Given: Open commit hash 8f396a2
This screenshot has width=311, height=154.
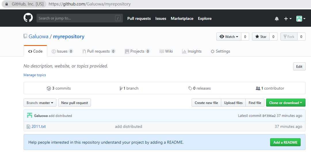Looking at the screenshot, I should [x=269, y=116].
